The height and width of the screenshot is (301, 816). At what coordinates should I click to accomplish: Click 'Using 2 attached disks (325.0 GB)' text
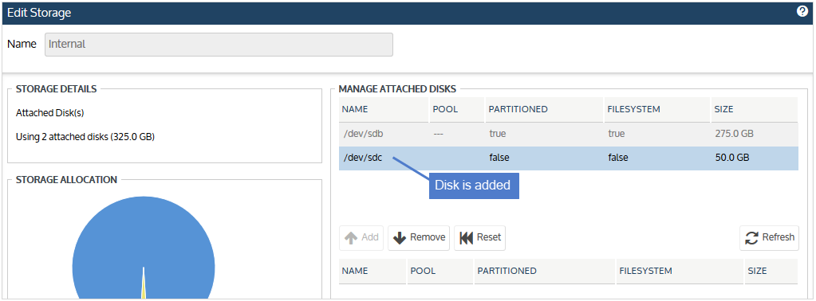[85, 137]
